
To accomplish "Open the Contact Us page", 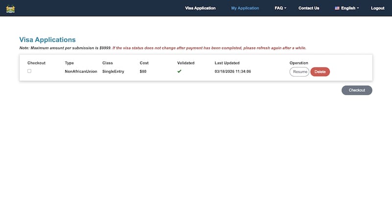I will [x=309, y=8].
